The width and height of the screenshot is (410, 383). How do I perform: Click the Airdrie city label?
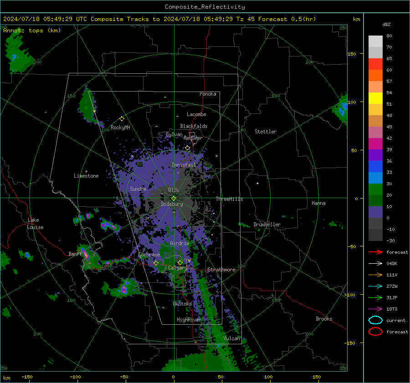(x=179, y=243)
